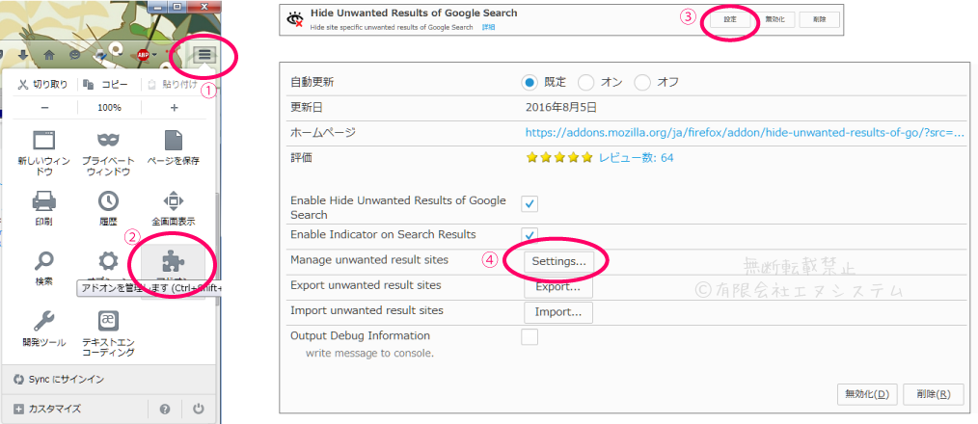978x424 pixels.
Task: Click the power quit icon
Action: (199, 409)
